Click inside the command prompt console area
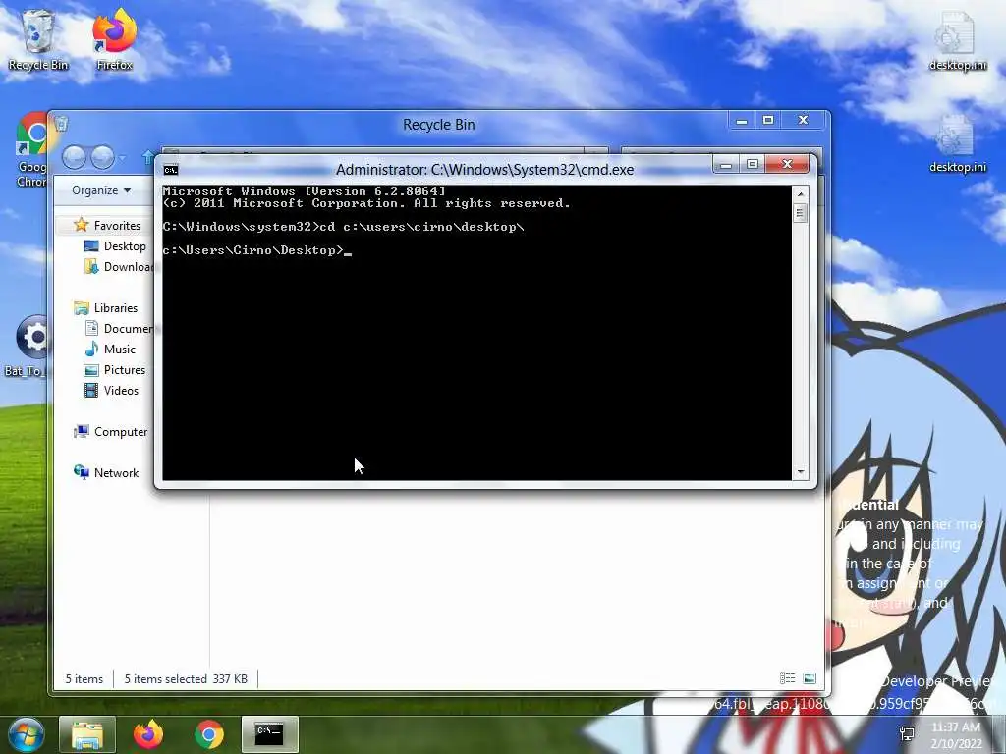 476,332
